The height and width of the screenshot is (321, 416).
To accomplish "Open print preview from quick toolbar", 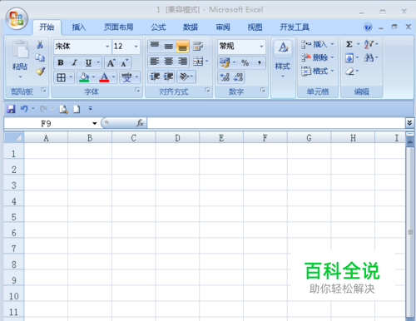I will click(x=63, y=109).
